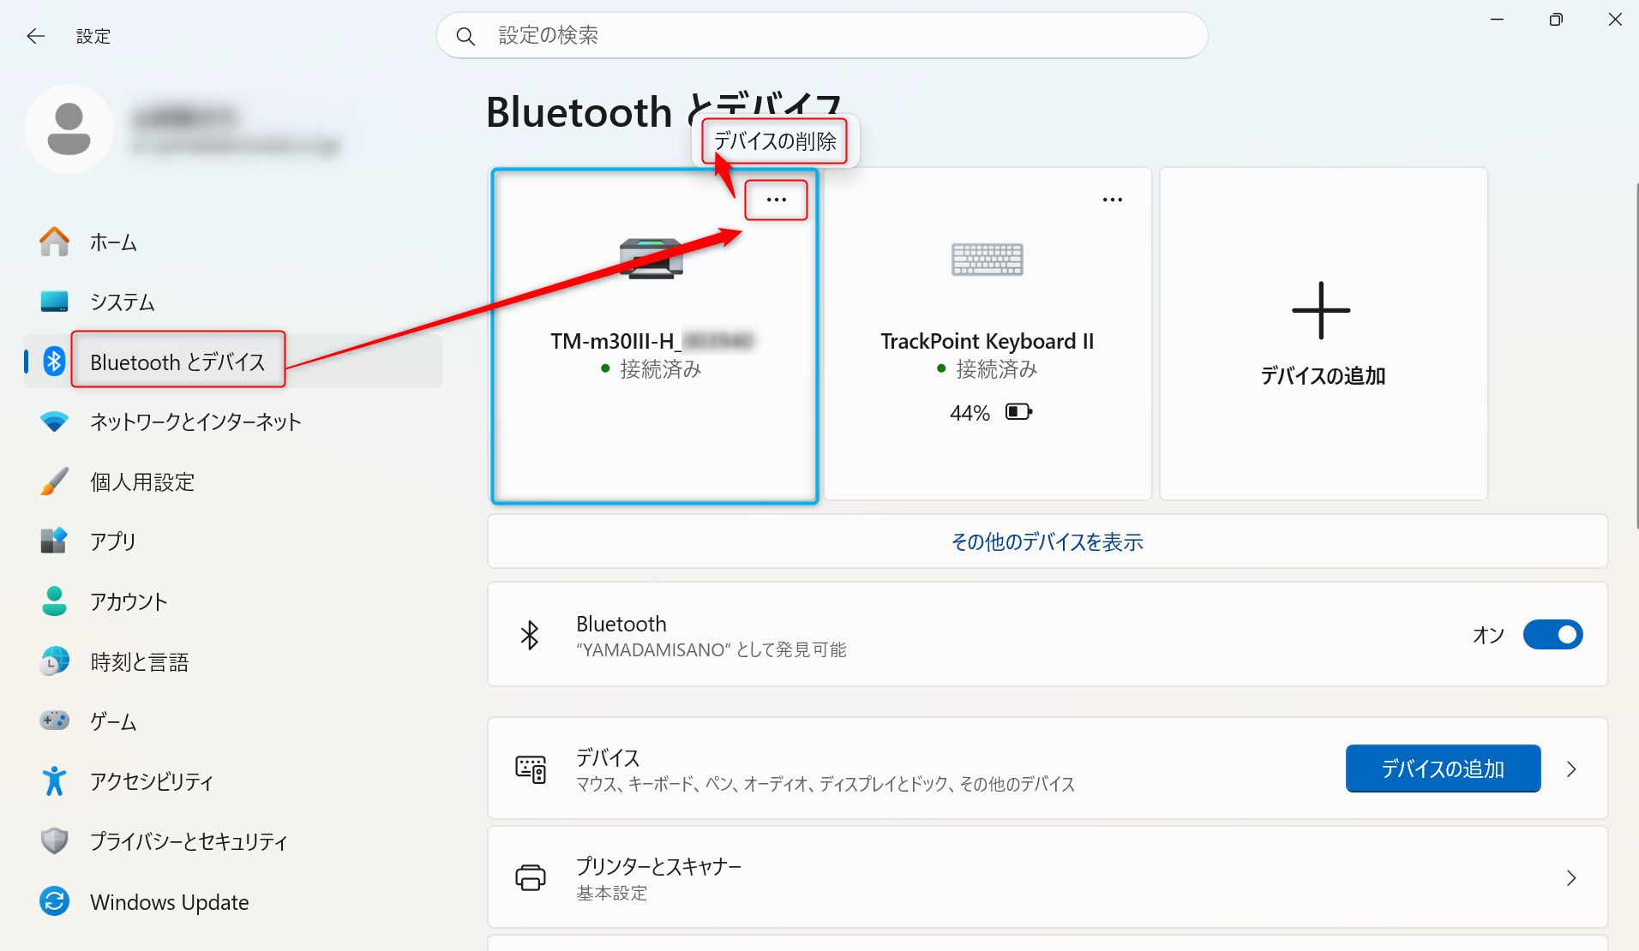This screenshot has height=951, width=1639.
Task: Click the 基本設定 subtitle text
Action: [611, 894]
